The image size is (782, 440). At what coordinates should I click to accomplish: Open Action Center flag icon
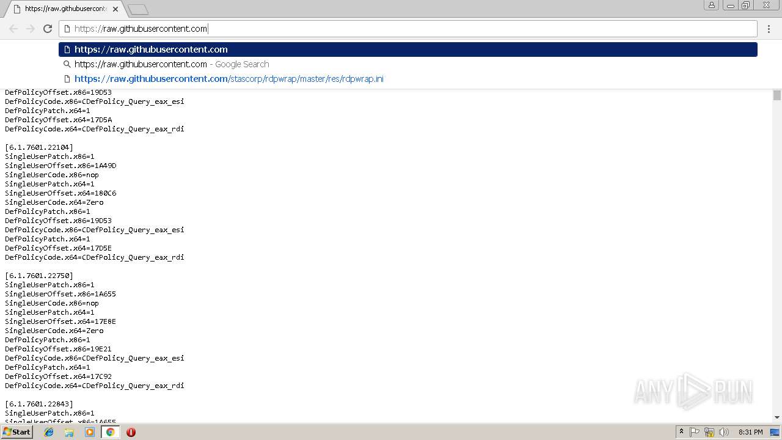(695, 432)
